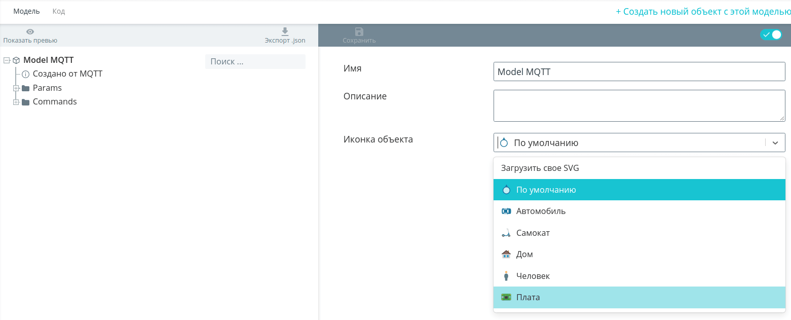The width and height of the screenshot is (791, 320).
Task: Choose Загрузить свое SVG option
Action: 639,168
